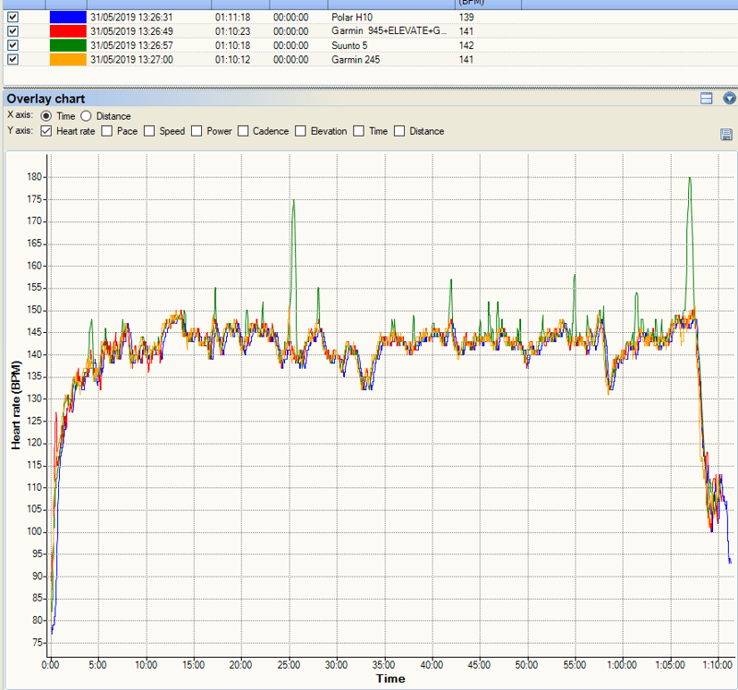Select the Garmin 245 device name
738x690 pixels.
355,60
